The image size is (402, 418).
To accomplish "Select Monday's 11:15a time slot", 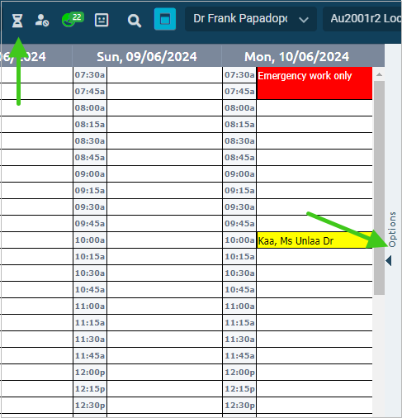I will (315, 323).
